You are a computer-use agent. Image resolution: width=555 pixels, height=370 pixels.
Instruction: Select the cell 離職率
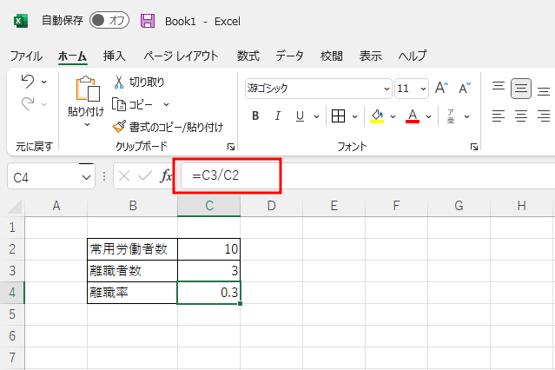pos(132,293)
